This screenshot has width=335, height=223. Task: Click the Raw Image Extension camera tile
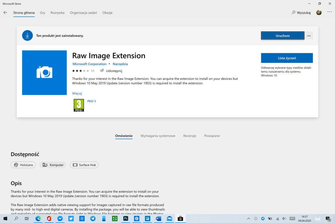(45, 73)
